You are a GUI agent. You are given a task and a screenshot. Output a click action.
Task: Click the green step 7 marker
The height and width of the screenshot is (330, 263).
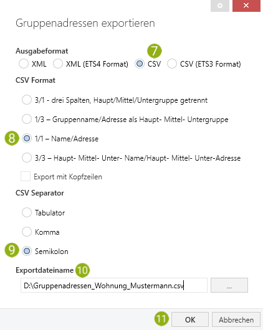155,51
